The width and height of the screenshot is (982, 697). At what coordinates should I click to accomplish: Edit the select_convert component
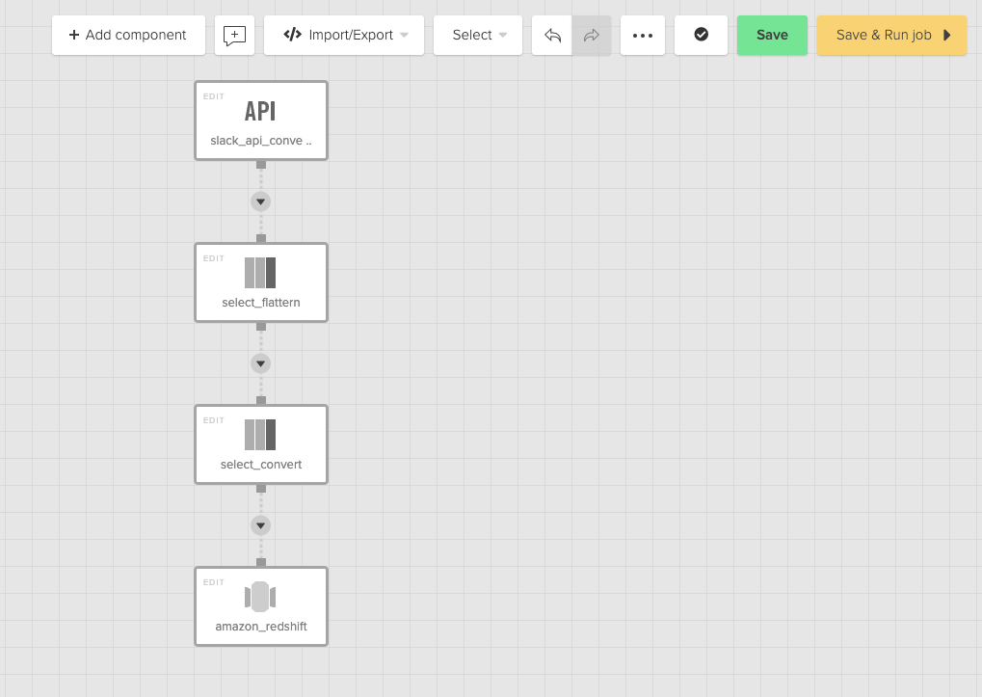coord(214,420)
